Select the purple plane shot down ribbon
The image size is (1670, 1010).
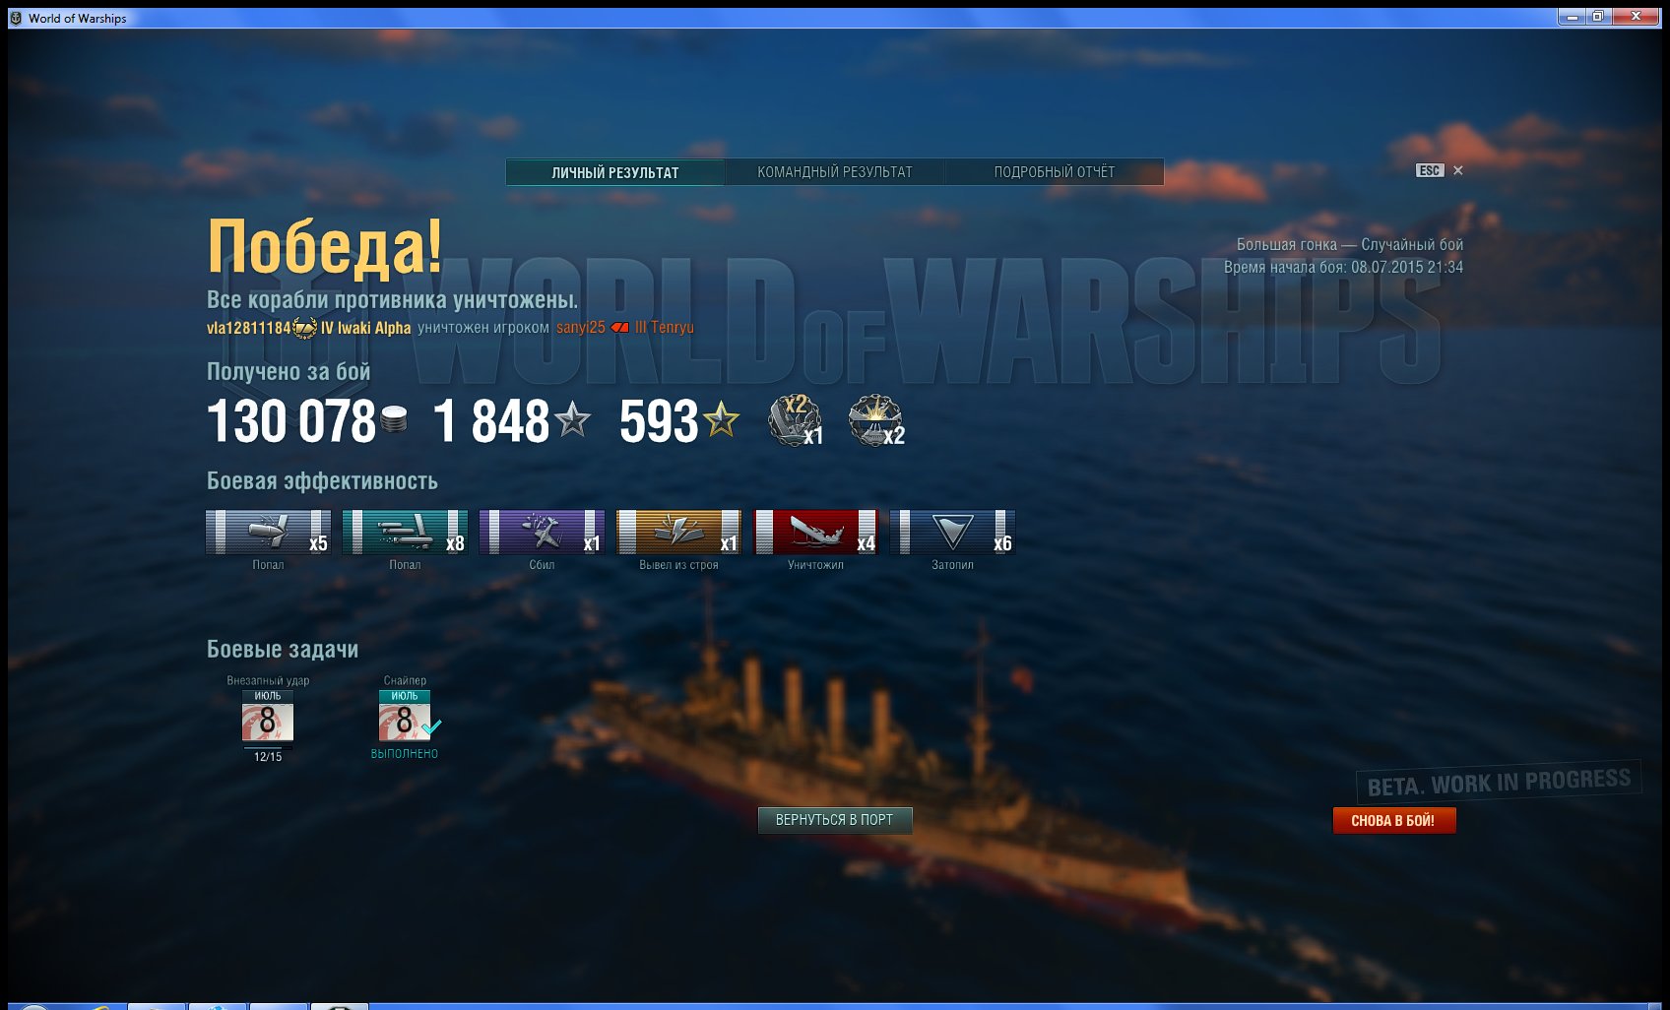pyautogui.click(x=542, y=533)
